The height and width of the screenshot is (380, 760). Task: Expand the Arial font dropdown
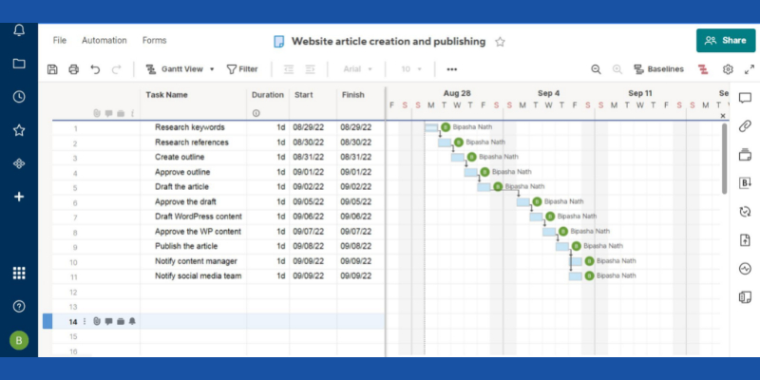pyautogui.click(x=357, y=69)
